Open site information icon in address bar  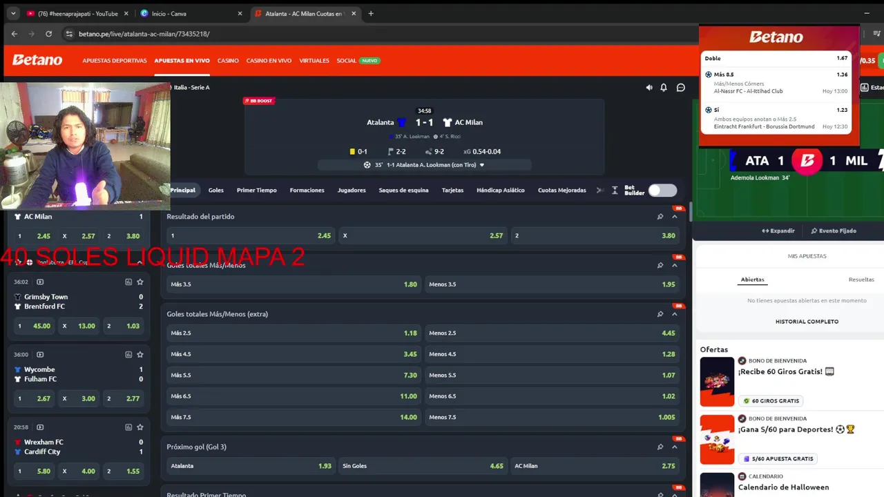pos(68,33)
